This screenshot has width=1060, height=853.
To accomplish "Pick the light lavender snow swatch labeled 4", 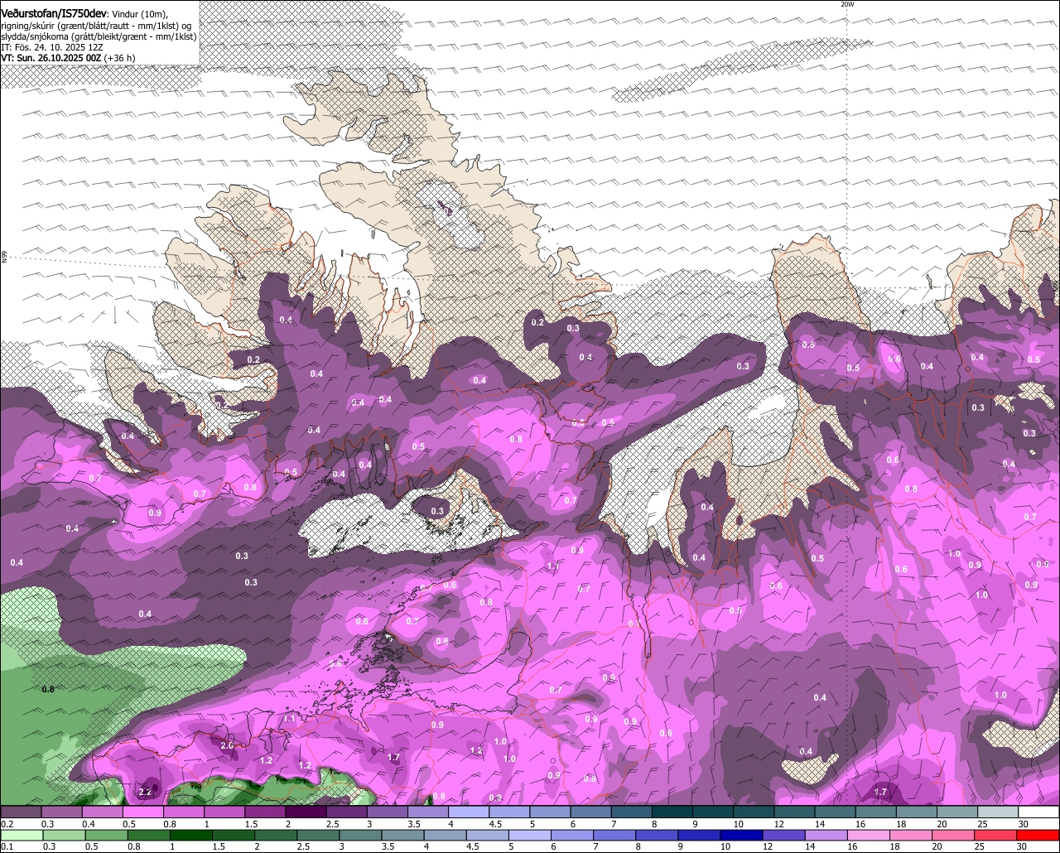I will 469,812.
